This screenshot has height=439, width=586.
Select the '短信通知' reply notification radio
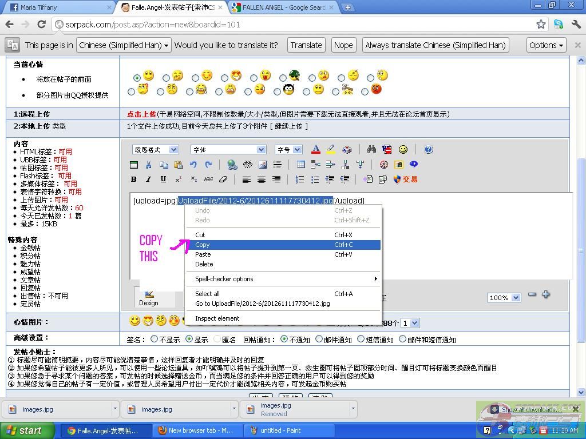coord(361,340)
